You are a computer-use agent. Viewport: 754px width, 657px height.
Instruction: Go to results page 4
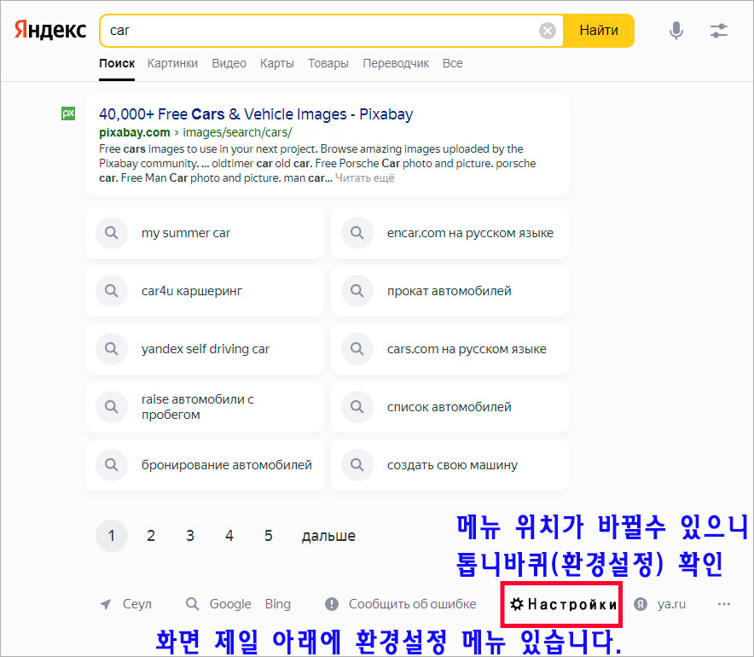click(229, 535)
